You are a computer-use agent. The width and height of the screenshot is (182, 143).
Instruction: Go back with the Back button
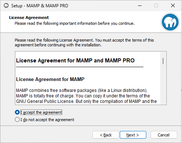[x=106, y=135]
